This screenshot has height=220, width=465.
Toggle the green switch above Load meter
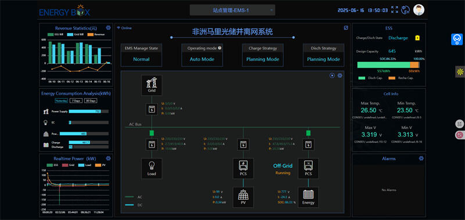point(152,133)
